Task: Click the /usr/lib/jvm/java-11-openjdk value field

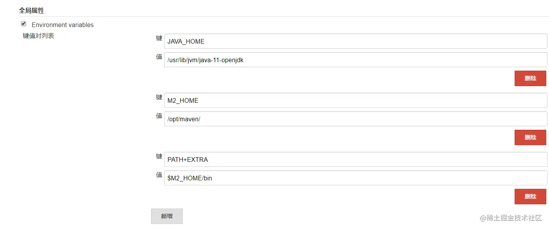Action: [355, 60]
